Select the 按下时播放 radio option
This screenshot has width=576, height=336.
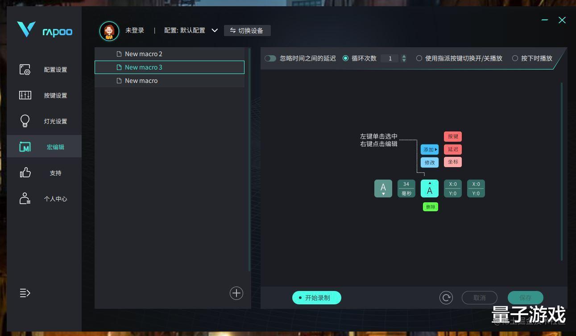pyautogui.click(x=515, y=58)
